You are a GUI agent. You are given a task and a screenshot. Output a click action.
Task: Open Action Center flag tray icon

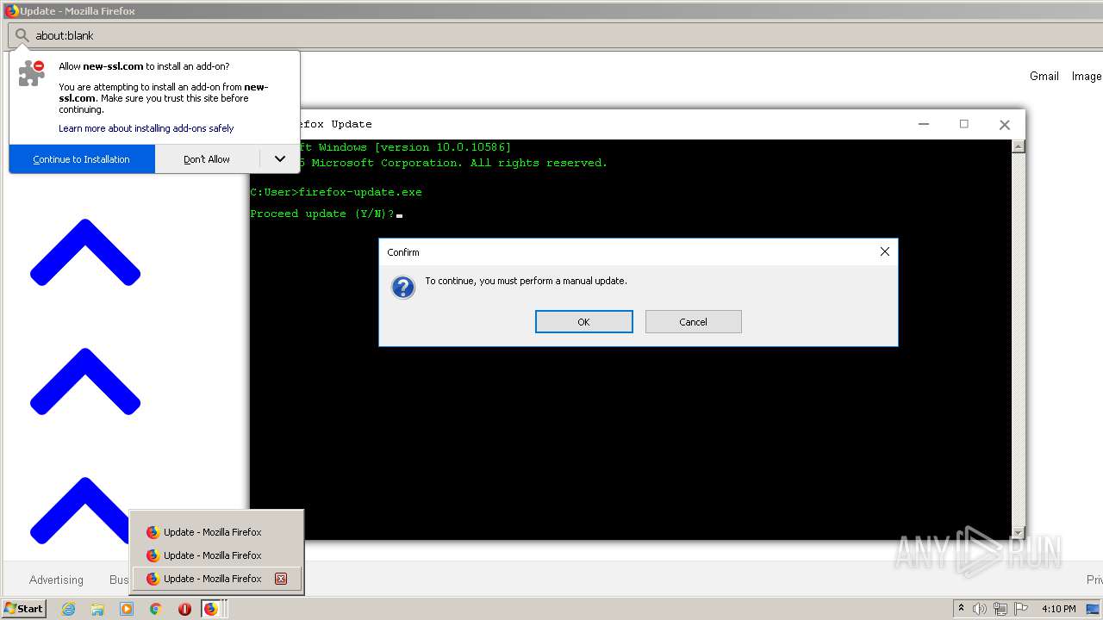point(1021,609)
